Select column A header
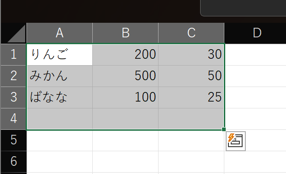The height and width of the screenshot is (174, 286). pyautogui.click(x=59, y=33)
